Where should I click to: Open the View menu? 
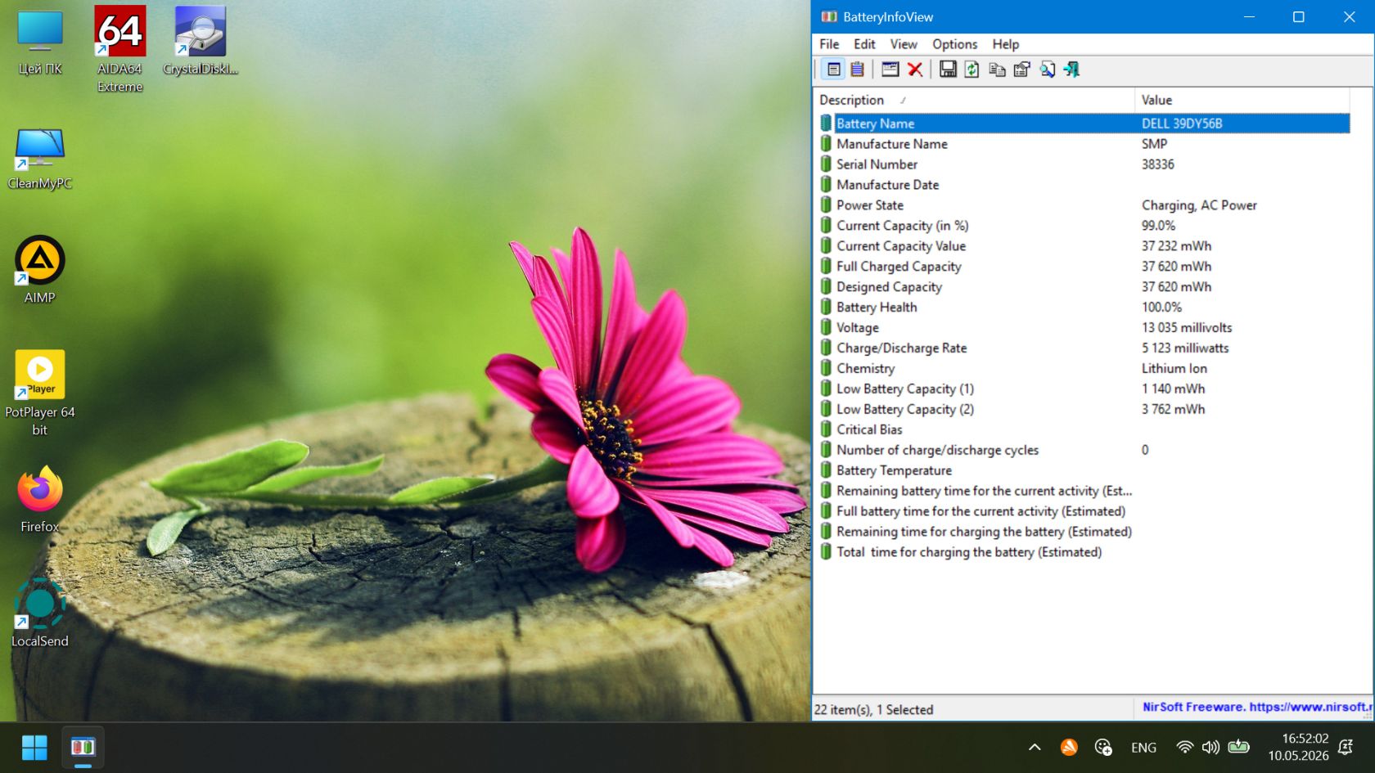point(904,44)
